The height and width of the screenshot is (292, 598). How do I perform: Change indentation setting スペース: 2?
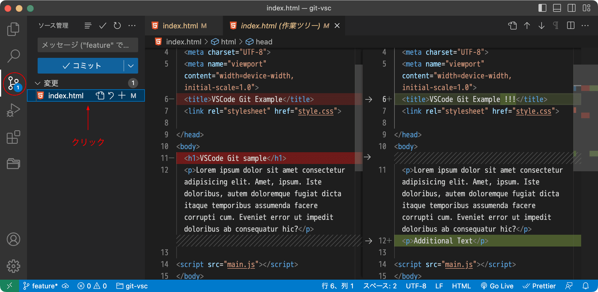coord(380,286)
